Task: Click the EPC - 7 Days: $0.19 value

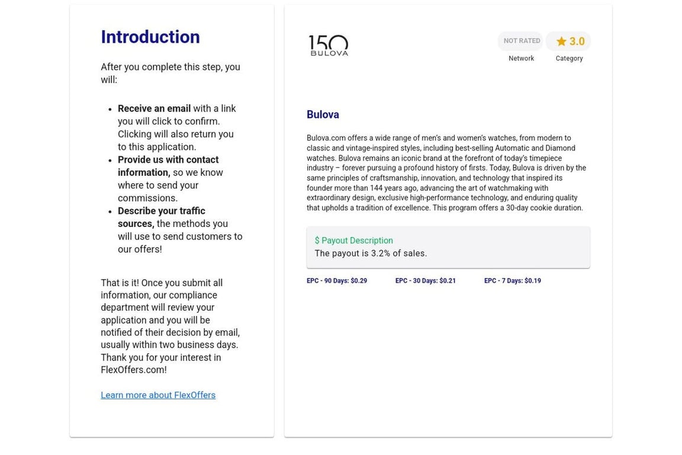Action: pyautogui.click(x=512, y=281)
